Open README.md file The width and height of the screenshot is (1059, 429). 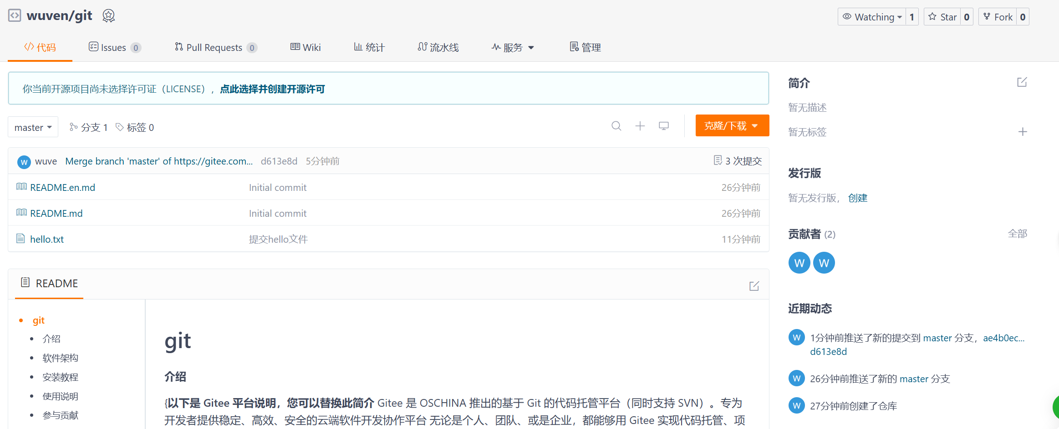click(x=56, y=213)
